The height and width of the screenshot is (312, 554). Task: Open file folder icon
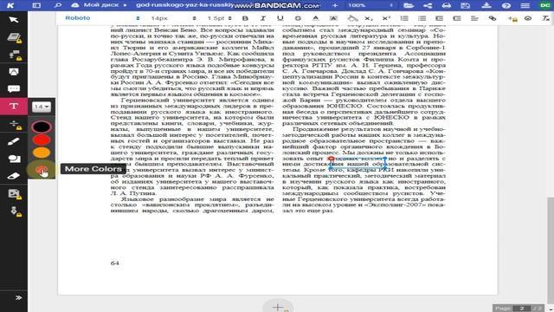click(409, 5)
